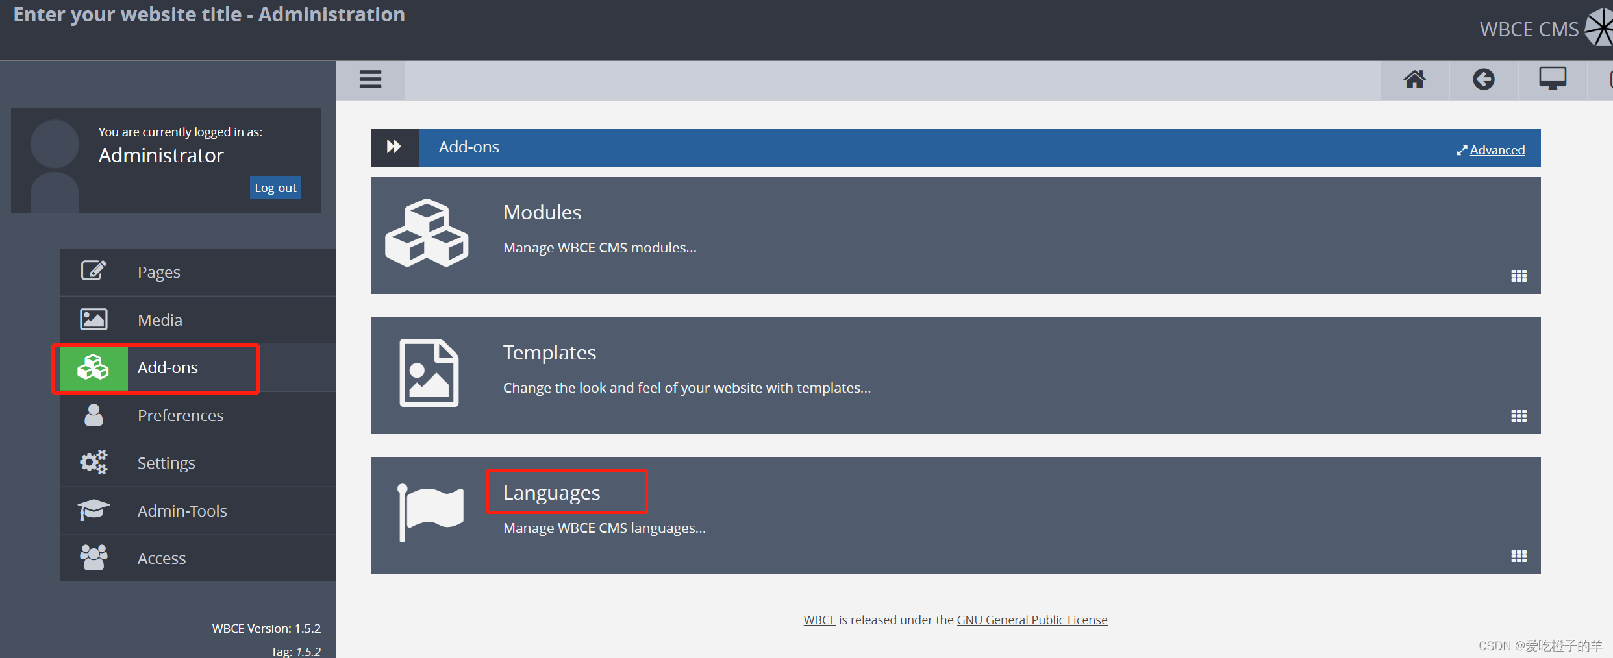
Task: Click 'Manage WBCE CMS modules...' text
Action: pos(599,248)
